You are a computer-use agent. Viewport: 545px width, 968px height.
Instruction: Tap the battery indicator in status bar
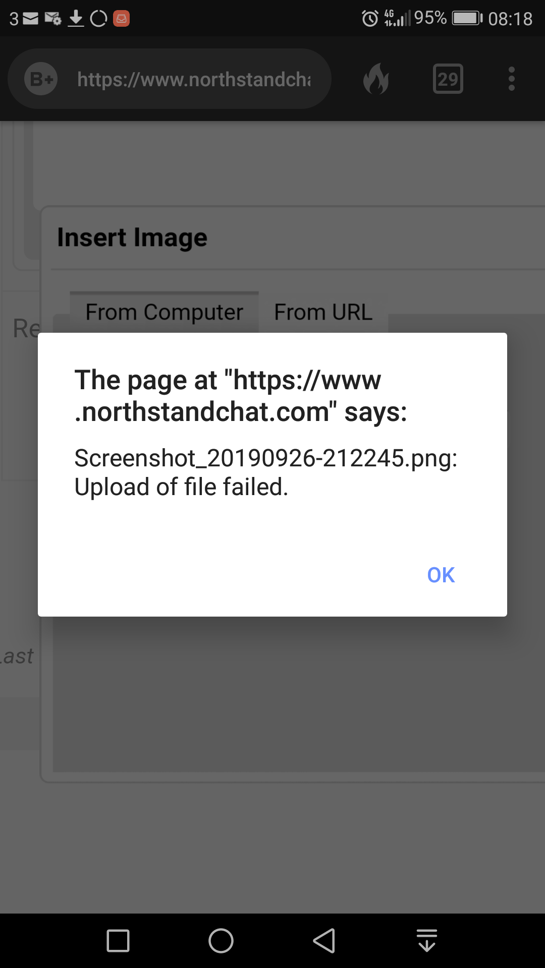pyautogui.click(x=467, y=19)
